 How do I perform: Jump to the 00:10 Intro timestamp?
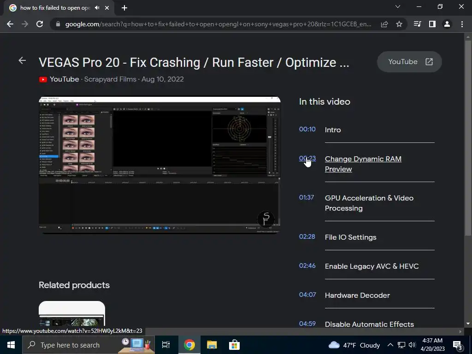(x=307, y=129)
